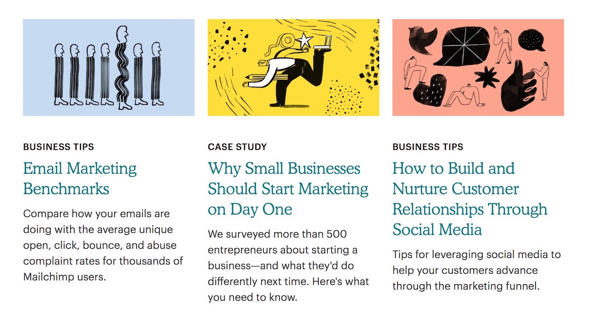
Task: Click BUSINESS TIPS label above Email Marketing Benchmarks
Action: pyautogui.click(x=58, y=147)
